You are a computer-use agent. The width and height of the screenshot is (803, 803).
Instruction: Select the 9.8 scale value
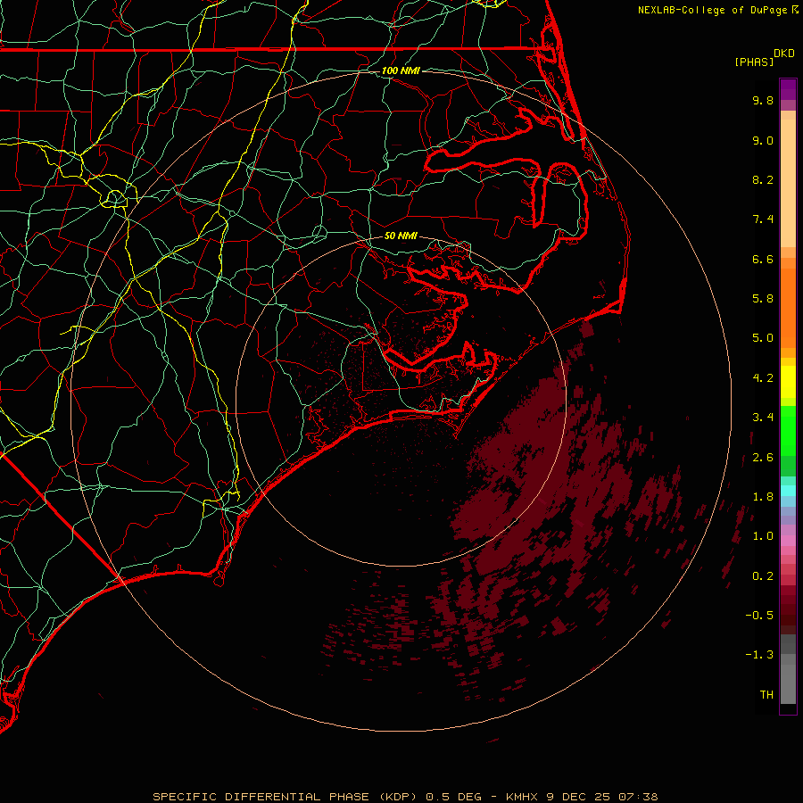763,100
